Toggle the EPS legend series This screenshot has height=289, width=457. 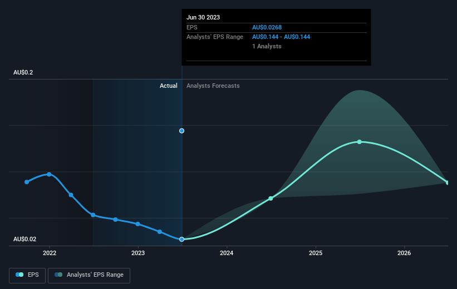click(27, 275)
